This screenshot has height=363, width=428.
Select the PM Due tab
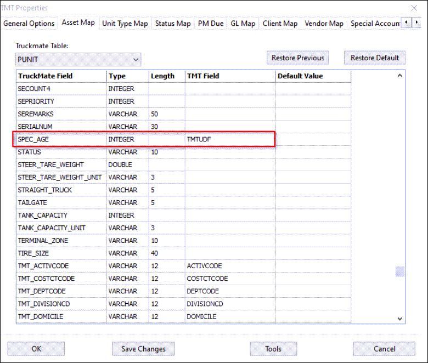(211, 24)
